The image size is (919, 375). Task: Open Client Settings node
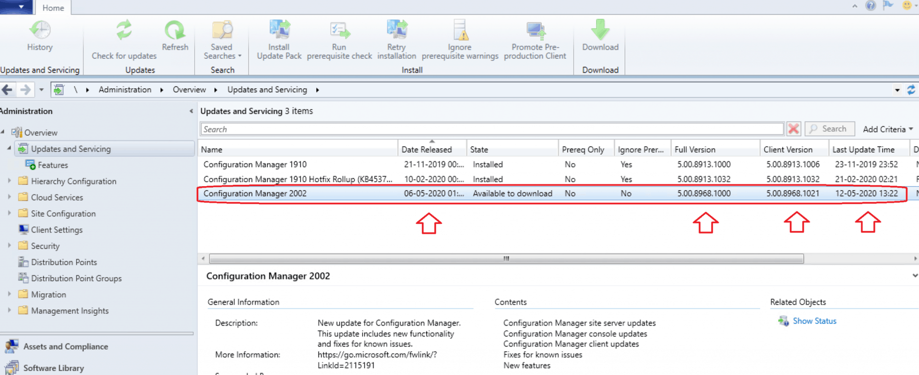[x=57, y=230]
